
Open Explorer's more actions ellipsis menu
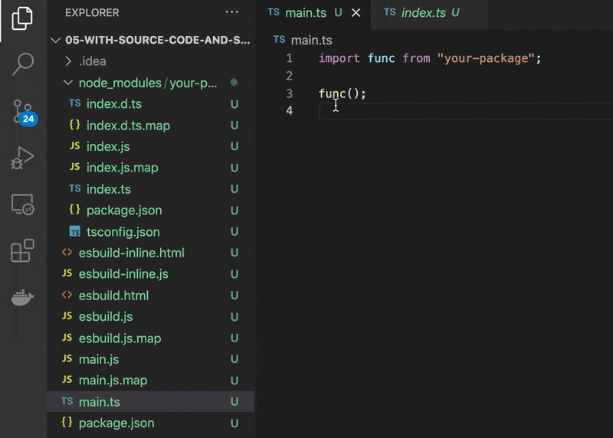click(232, 12)
